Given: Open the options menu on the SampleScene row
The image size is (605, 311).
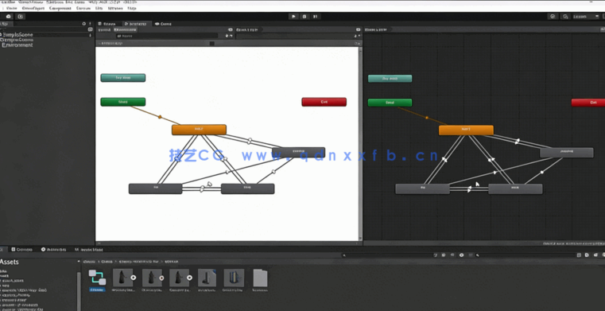Looking at the screenshot, I should pos(91,35).
